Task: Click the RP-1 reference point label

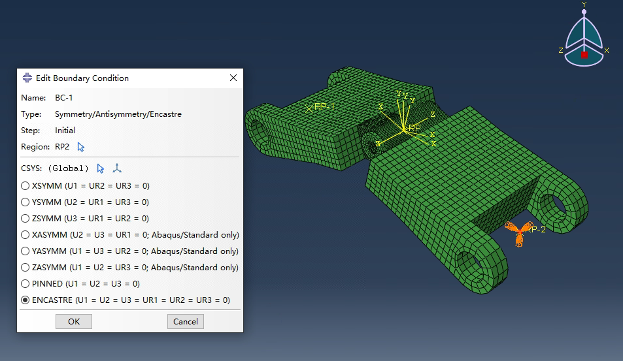Action: point(324,106)
